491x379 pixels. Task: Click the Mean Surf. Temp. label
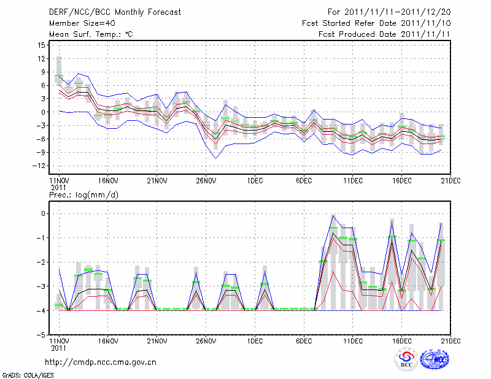(x=91, y=34)
